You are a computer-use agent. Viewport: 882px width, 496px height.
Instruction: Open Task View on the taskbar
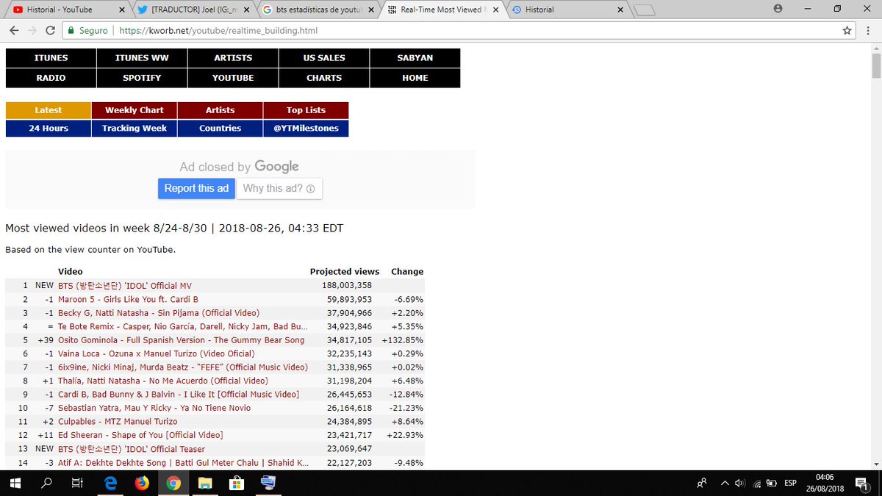pos(77,483)
